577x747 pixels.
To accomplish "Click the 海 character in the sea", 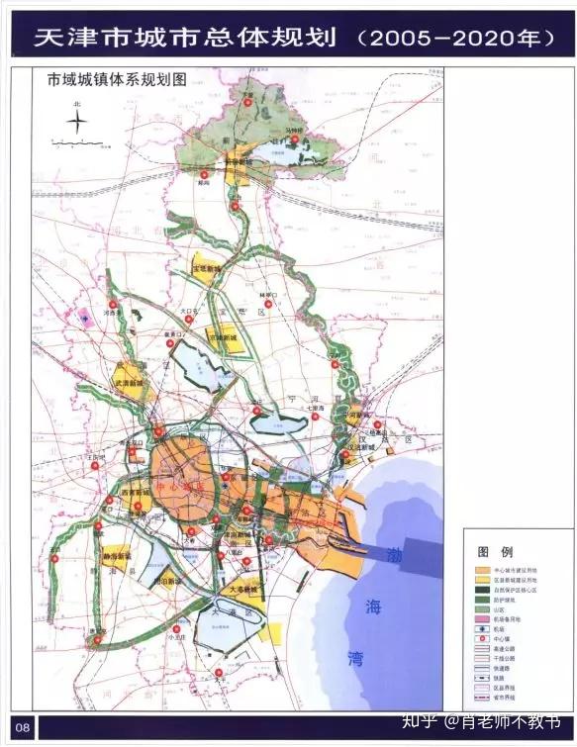I will click(373, 607).
